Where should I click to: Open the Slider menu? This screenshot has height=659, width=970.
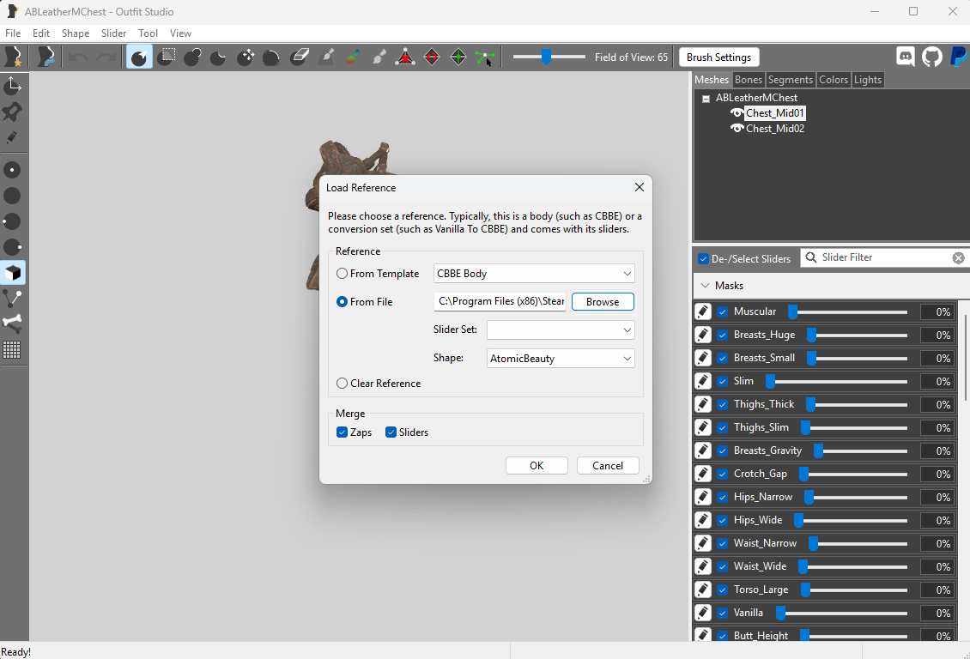(x=114, y=33)
